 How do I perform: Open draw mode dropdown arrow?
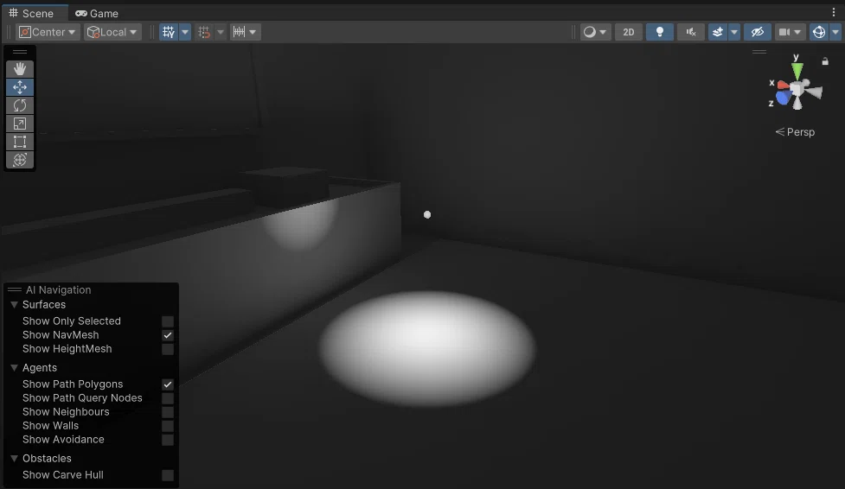[603, 32]
